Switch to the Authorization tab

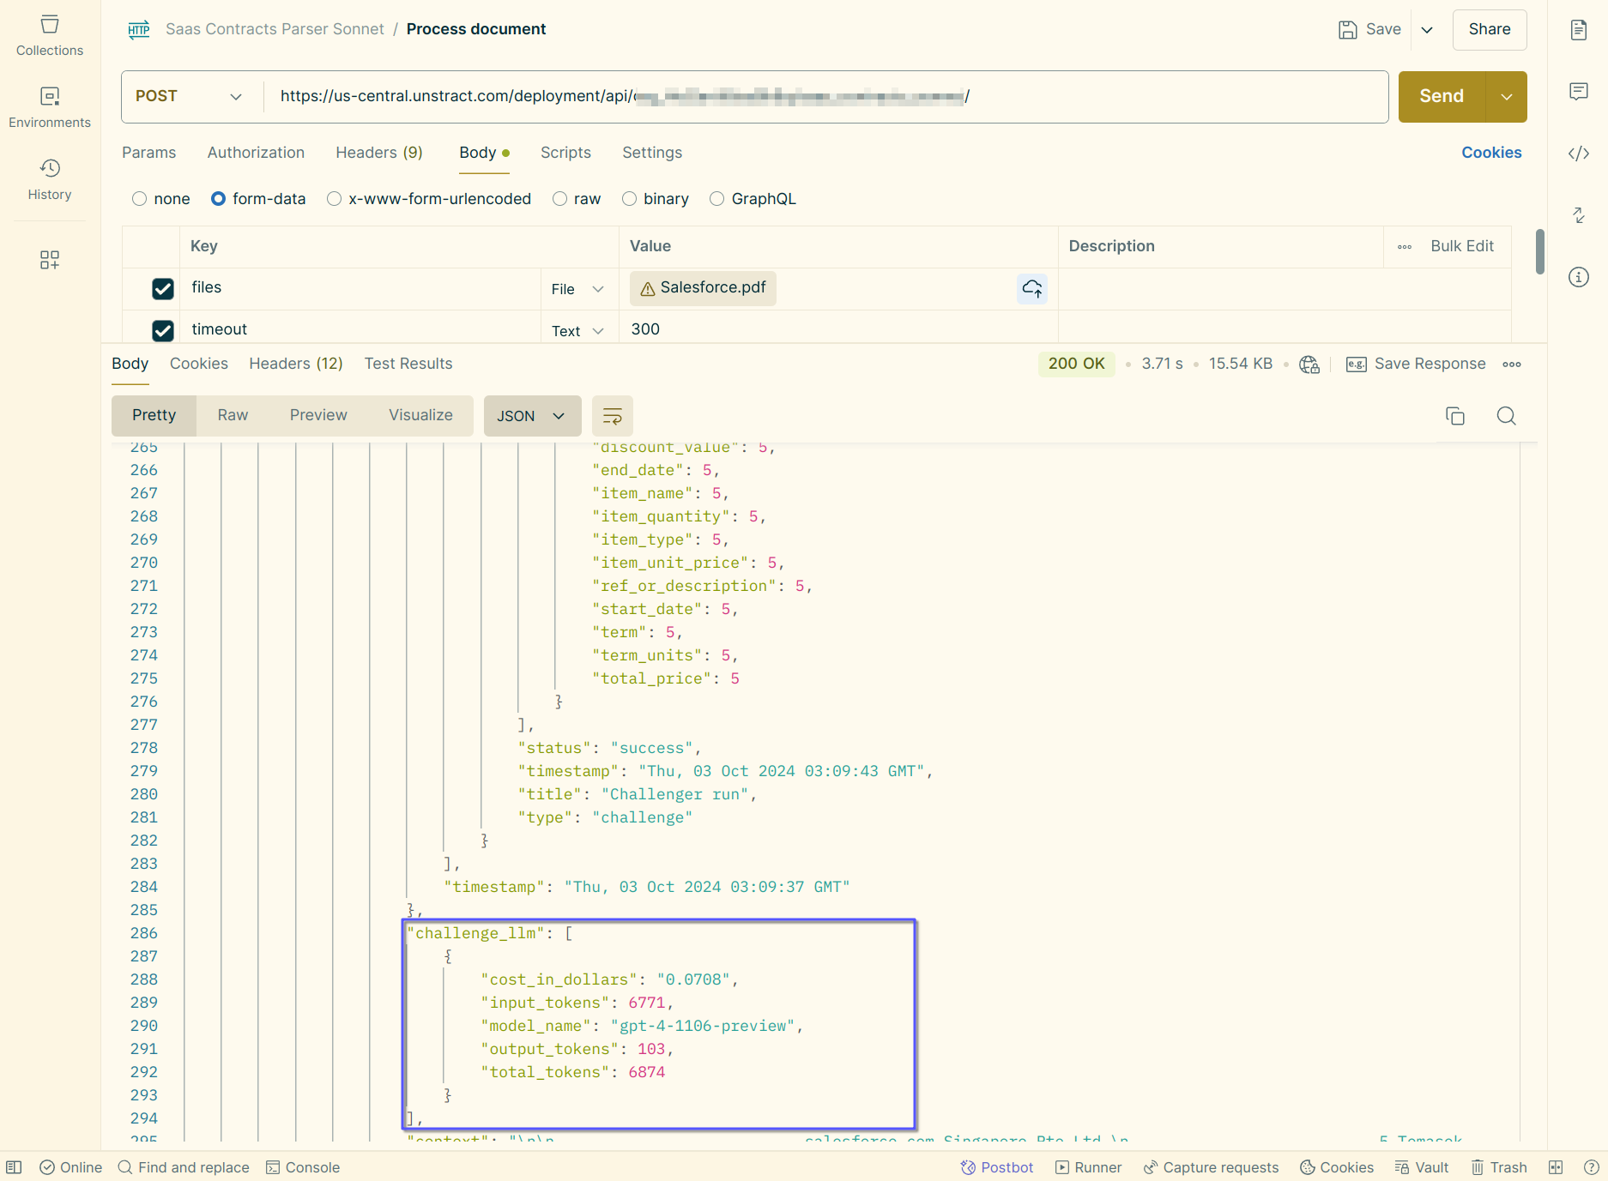point(256,153)
